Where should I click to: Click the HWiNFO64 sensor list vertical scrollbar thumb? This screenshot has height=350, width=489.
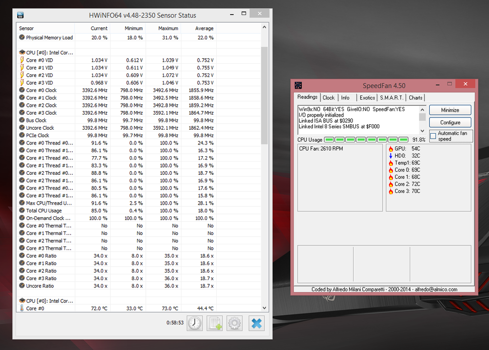(x=264, y=95)
